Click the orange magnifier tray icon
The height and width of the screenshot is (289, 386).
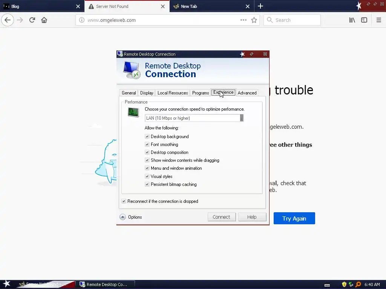point(358,284)
